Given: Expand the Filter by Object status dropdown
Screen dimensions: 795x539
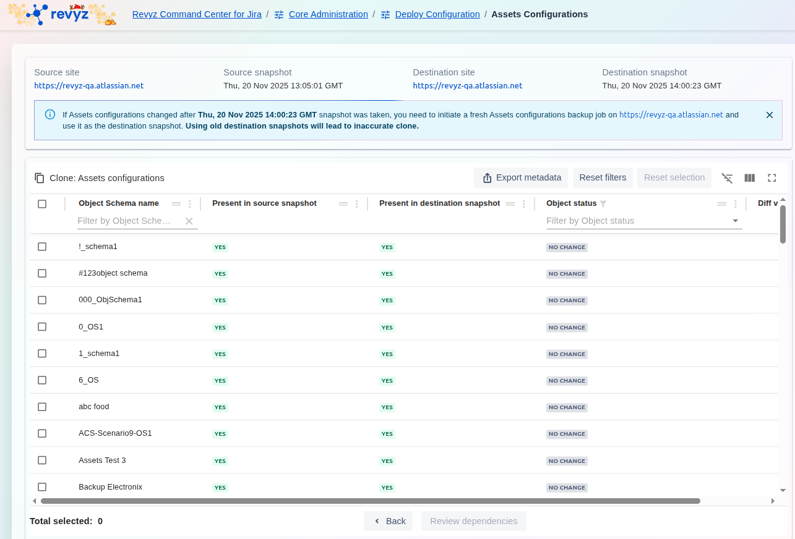Looking at the screenshot, I should (x=736, y=221).
